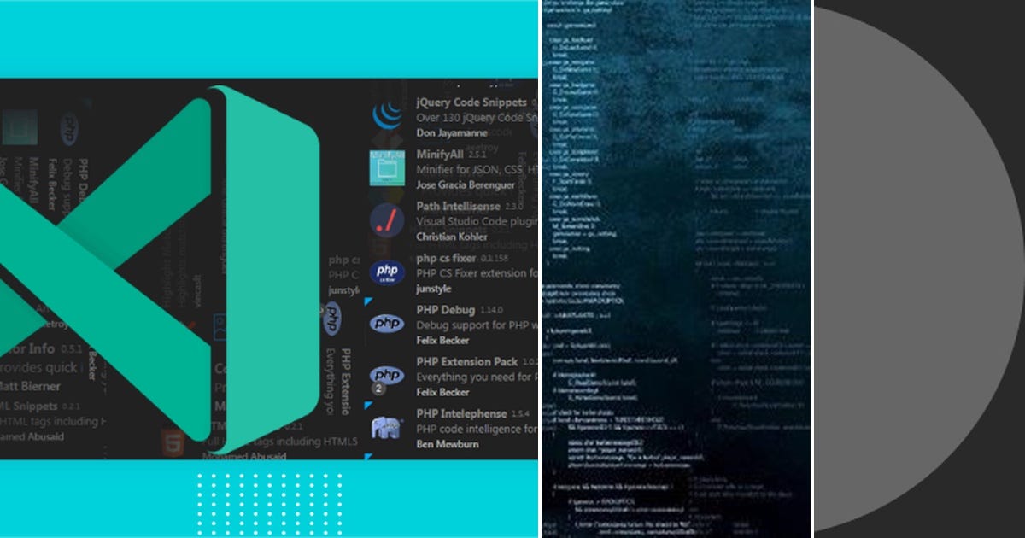Click the HTML5 shield logo icon
Image resolution: width=1025 pixels, height=538 pixels.
[173, 440]
